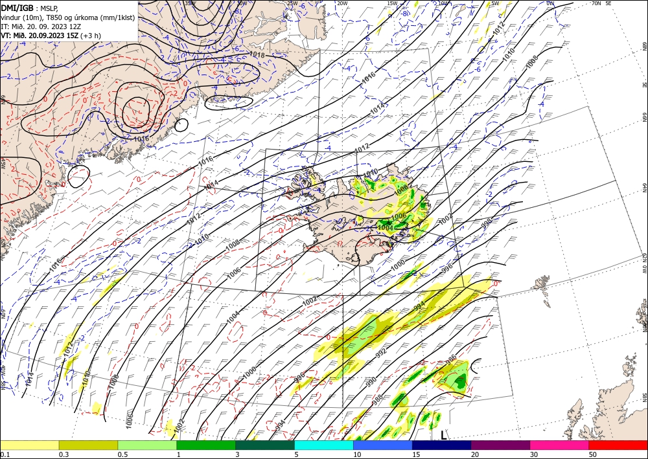Click the 988 isobar label
Image resolution: width=648 pixels, height=459 pixels.
[378, 399]
